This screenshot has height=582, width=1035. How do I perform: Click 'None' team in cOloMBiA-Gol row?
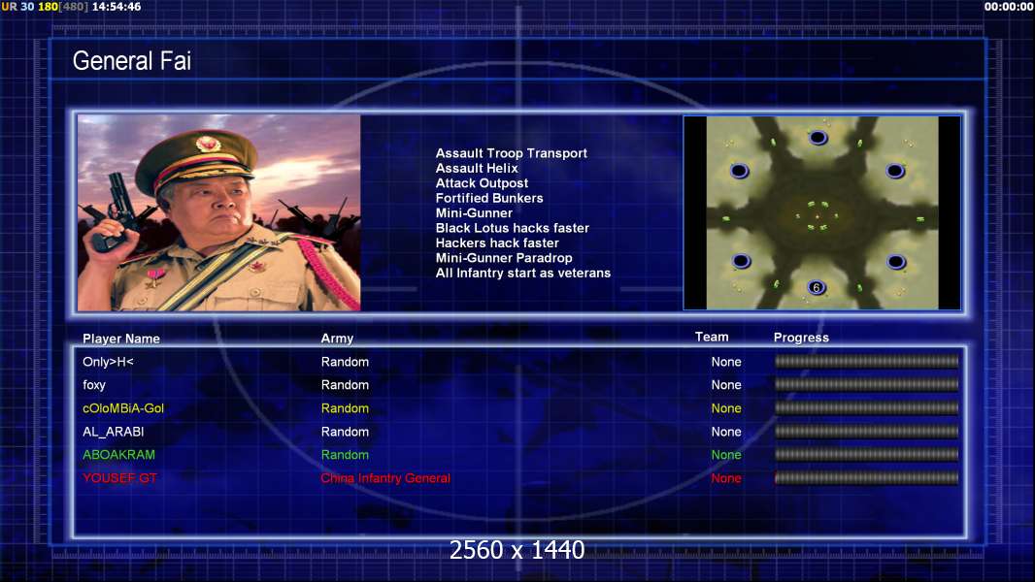click(x=726, y=408)
